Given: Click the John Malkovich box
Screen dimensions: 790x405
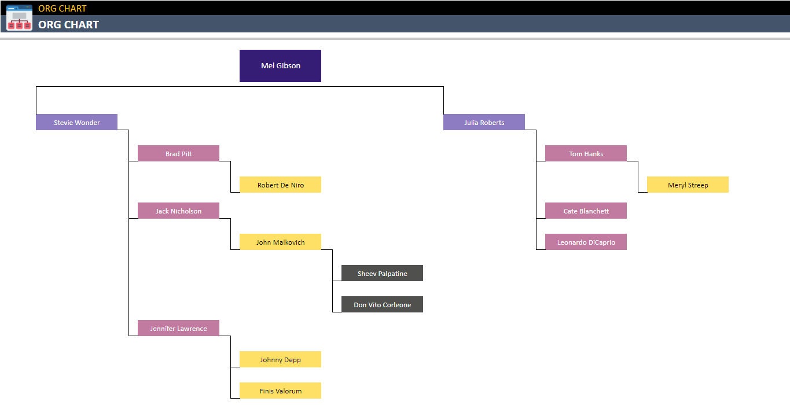Looking at the screenshot, I should point(280,242).
